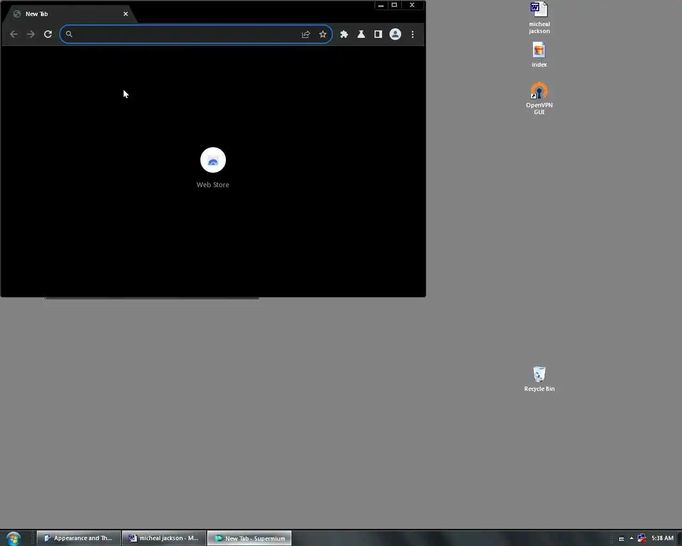Viewport: 682px width, 546px height.
Task: Switch to Appearance and Themes taskbar window
Action: click(x=79, y=538)
